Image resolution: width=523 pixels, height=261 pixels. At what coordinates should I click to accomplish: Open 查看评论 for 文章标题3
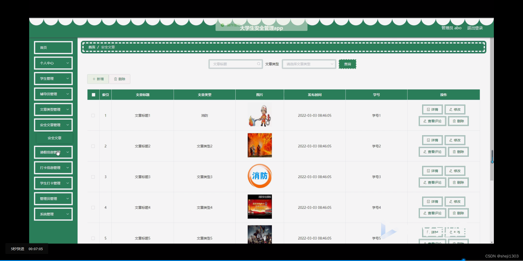pos(432,182)
